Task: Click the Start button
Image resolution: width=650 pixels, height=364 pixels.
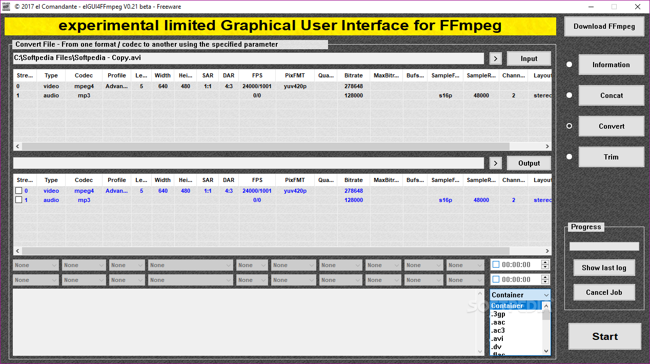Action: 605,337
